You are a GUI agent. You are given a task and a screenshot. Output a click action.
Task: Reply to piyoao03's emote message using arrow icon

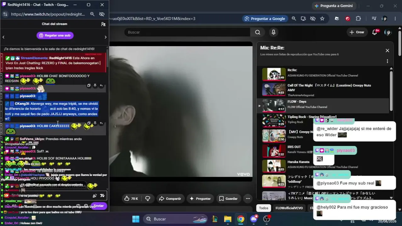coord(101,85)
